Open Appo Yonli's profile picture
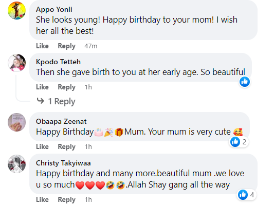The image size is (274, 205). click(17, 10)
